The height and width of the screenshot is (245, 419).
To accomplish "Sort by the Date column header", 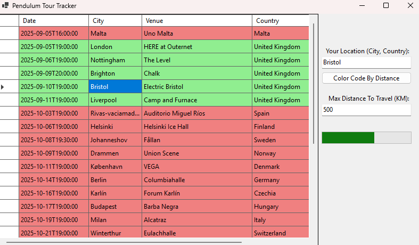I will pos(54,21).
